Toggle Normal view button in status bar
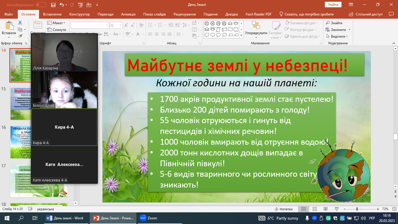Screen dimensions: 398x224 (303, 209)
